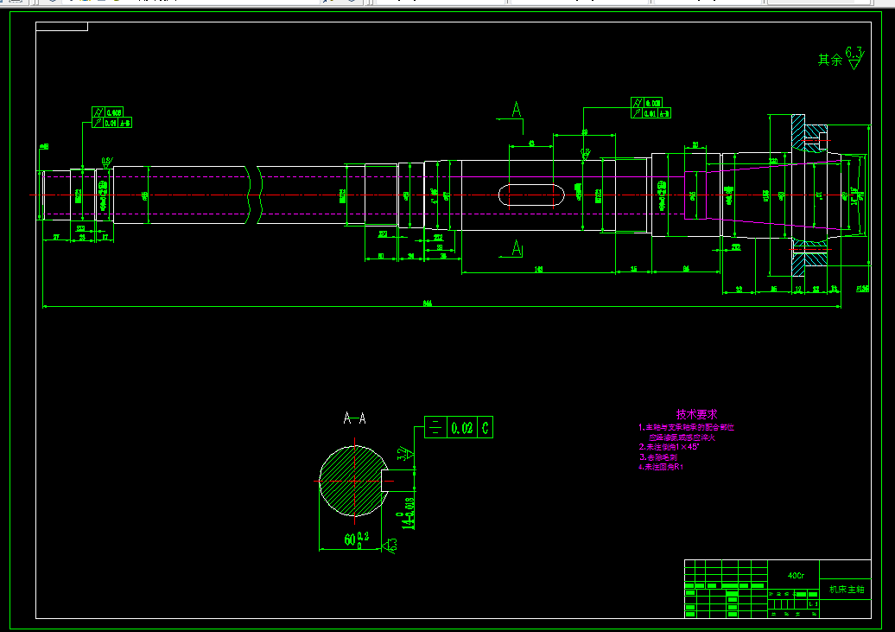
Task: Select the 32 dimension under tapered section
Action: 739,290
